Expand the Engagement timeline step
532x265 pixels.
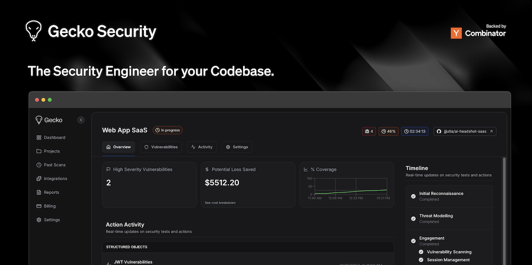click(x=432, y=238)
